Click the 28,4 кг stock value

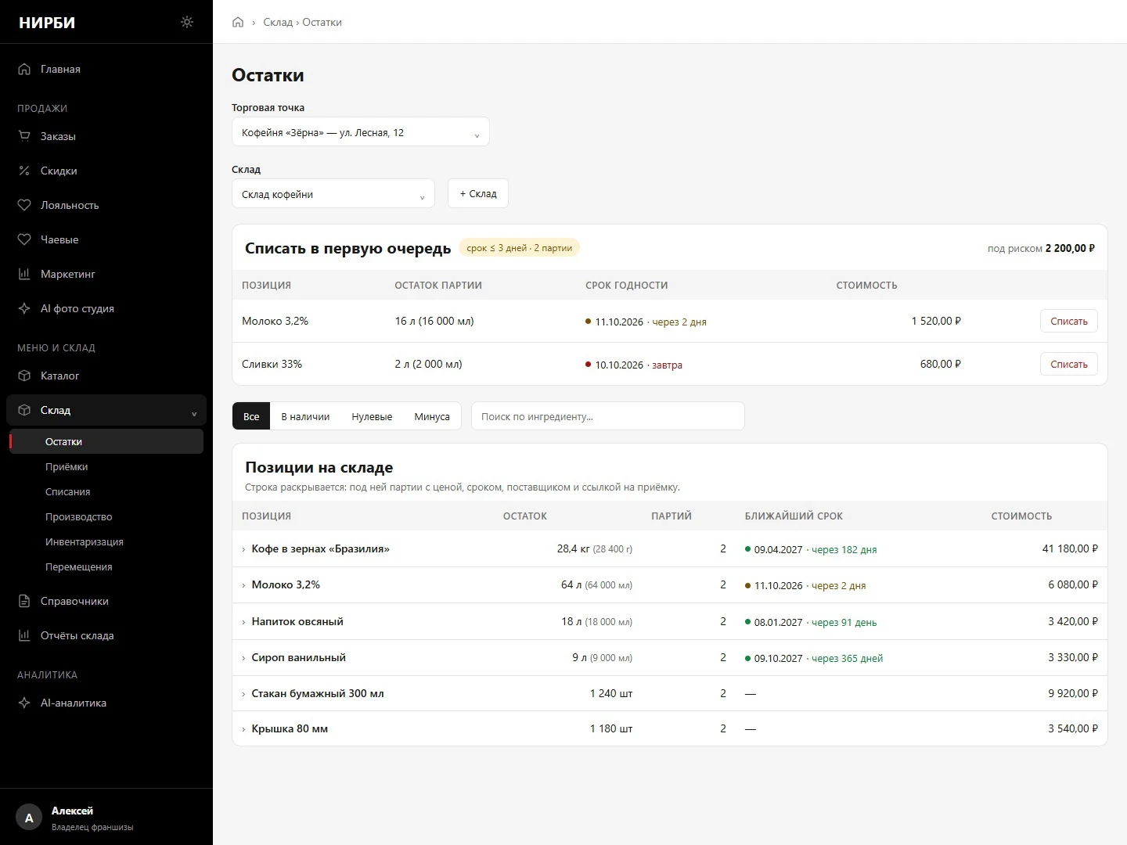(574, 548)
